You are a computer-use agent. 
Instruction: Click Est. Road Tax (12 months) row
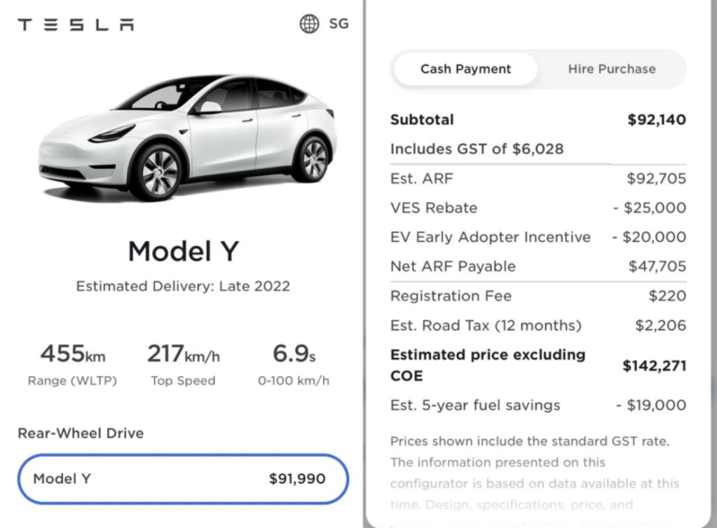pos(538,326)
